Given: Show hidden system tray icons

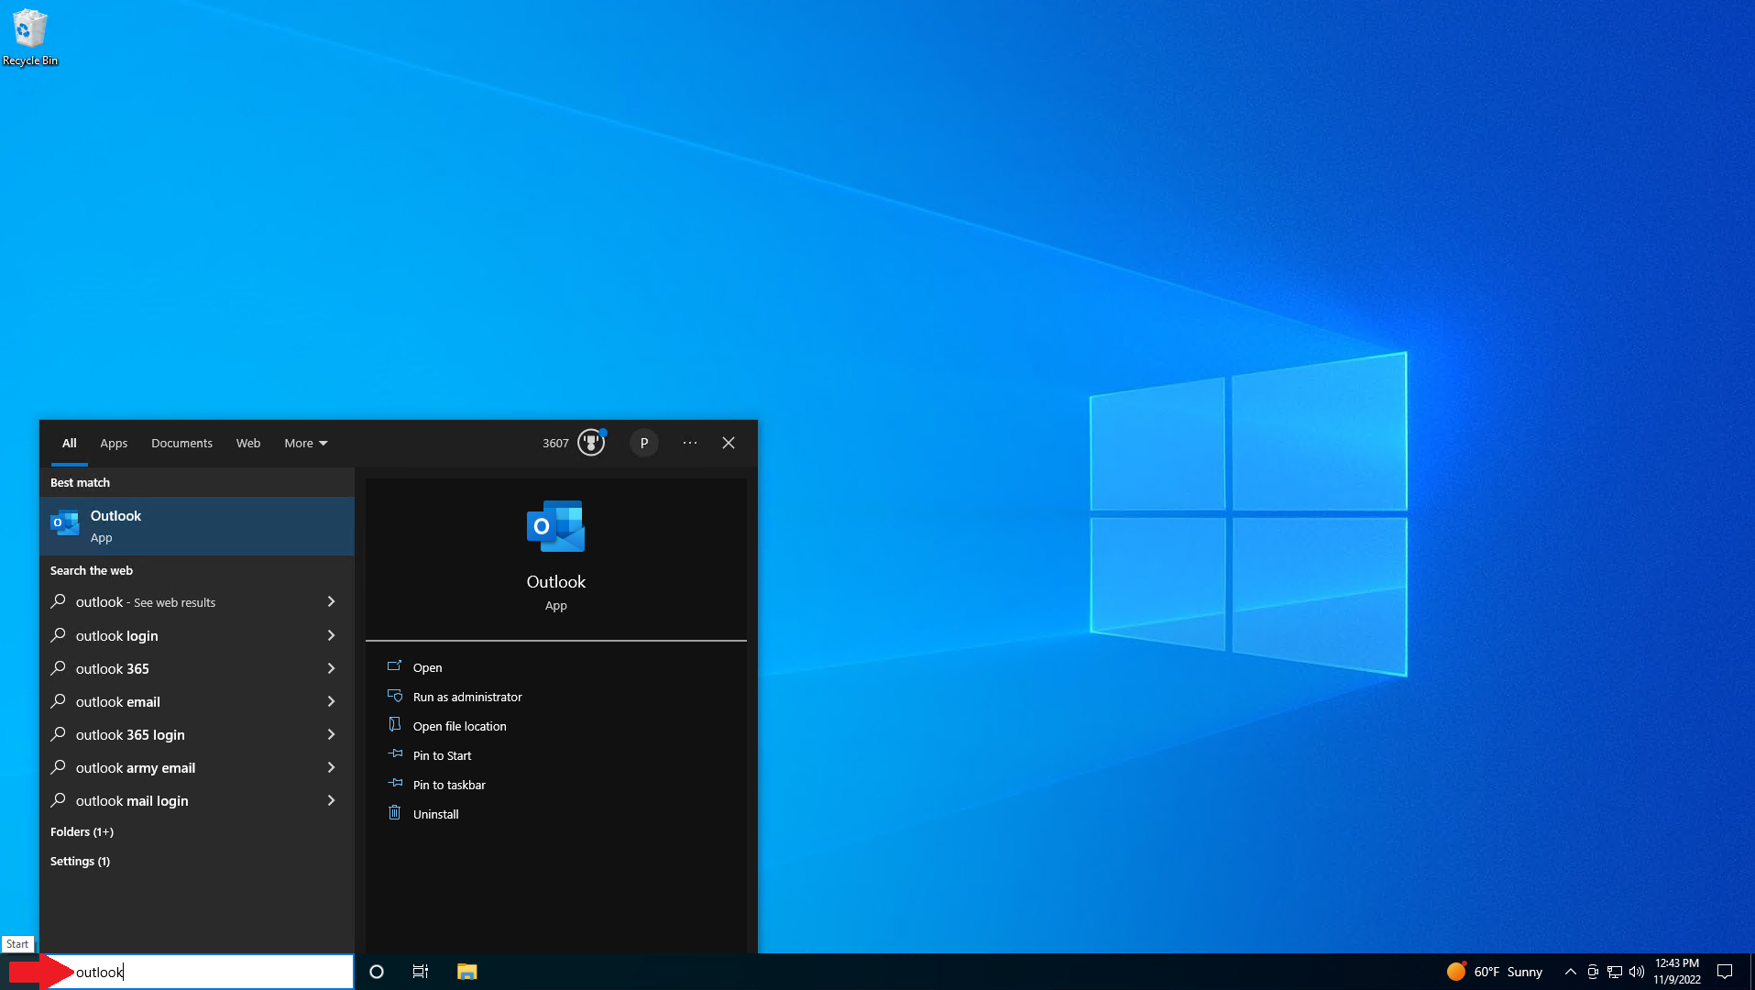Looking at the screenshot, I should coord(1571,972).
